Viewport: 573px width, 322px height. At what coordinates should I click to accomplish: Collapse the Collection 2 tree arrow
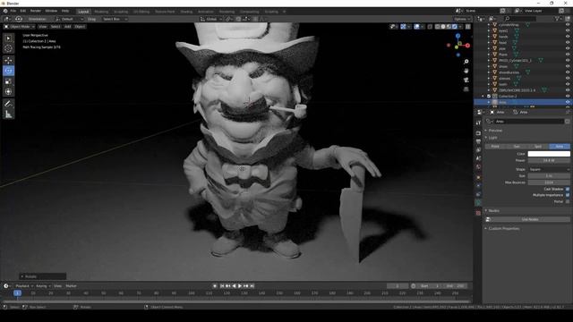(483, 96)
